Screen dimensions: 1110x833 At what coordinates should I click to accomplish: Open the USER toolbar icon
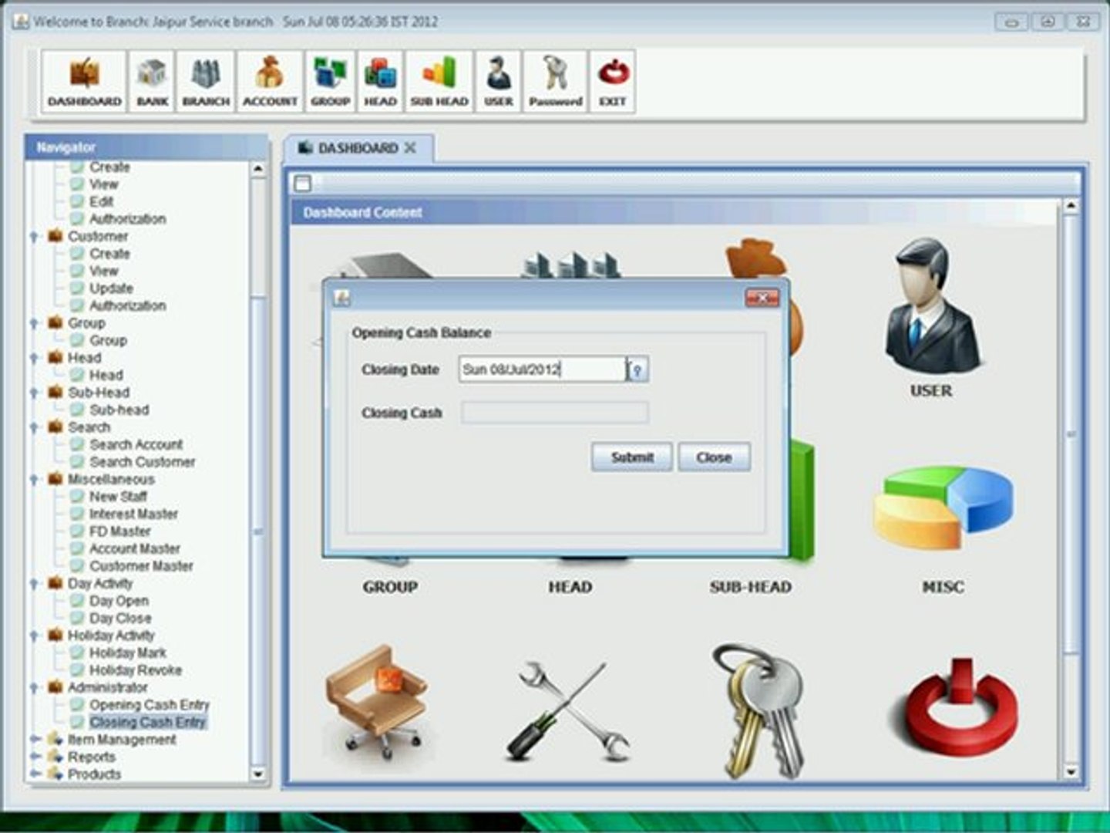(x=499, y=82)
